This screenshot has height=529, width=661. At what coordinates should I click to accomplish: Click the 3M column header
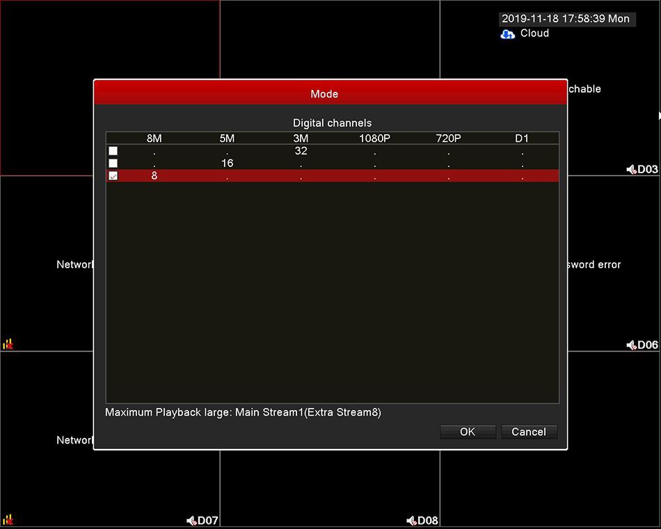click(301, 139)
